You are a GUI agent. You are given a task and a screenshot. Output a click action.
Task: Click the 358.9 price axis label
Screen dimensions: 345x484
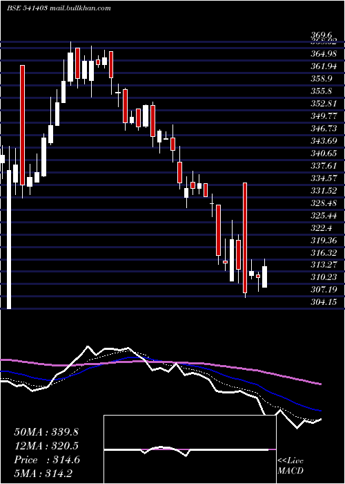pos(322,78)
